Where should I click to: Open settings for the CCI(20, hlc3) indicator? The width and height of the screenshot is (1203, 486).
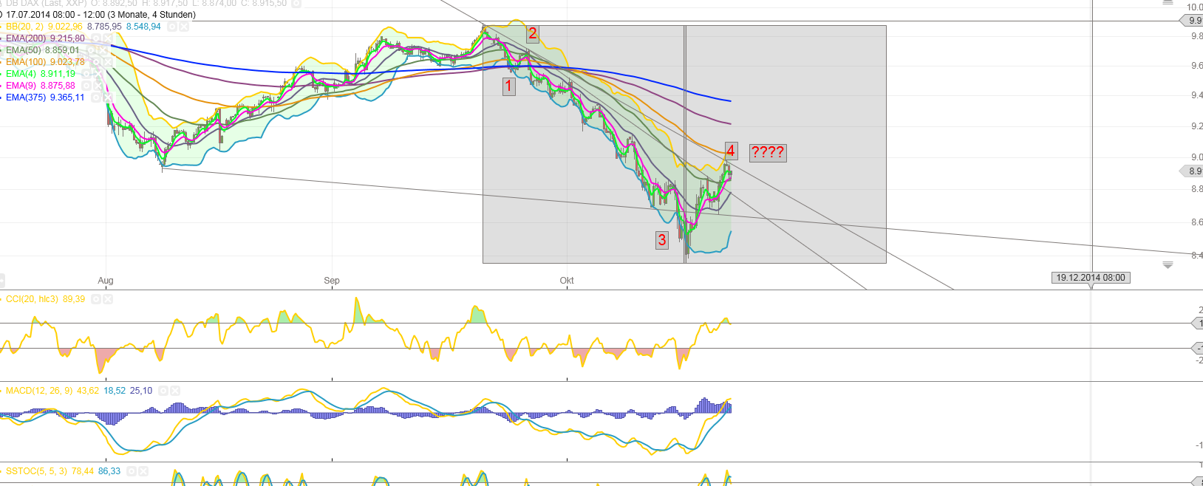[96, 299]
